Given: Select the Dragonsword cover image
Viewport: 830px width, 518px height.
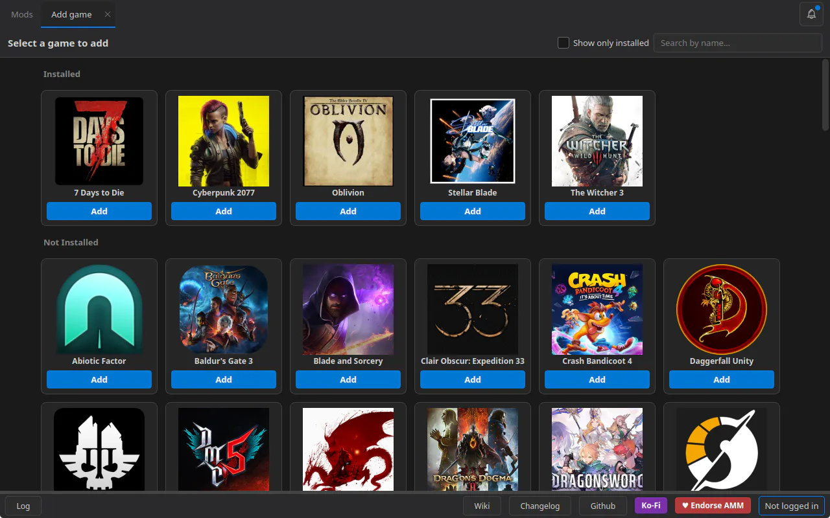Looking at the screenshot, I should (x=597, y=449).
